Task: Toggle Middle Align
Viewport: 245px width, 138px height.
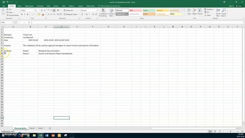Action: [x=51, y=10]
